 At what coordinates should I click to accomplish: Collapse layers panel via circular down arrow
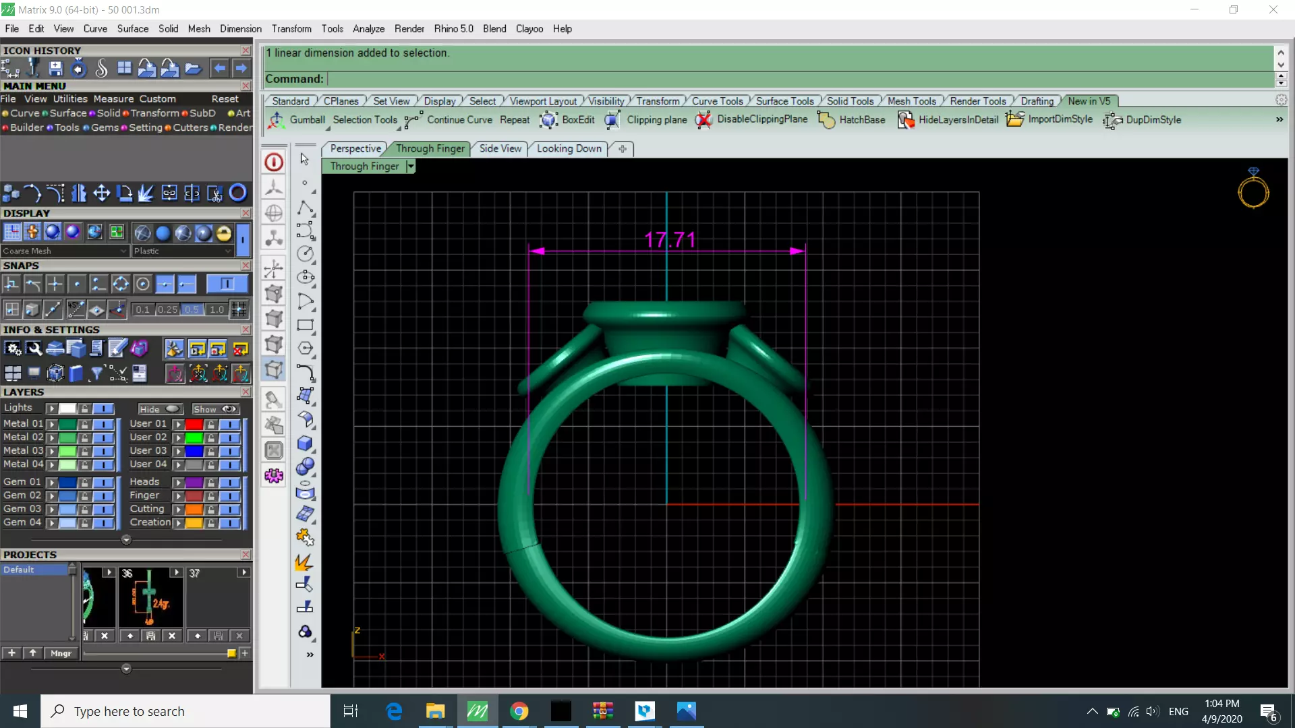[x=126, y=540]
